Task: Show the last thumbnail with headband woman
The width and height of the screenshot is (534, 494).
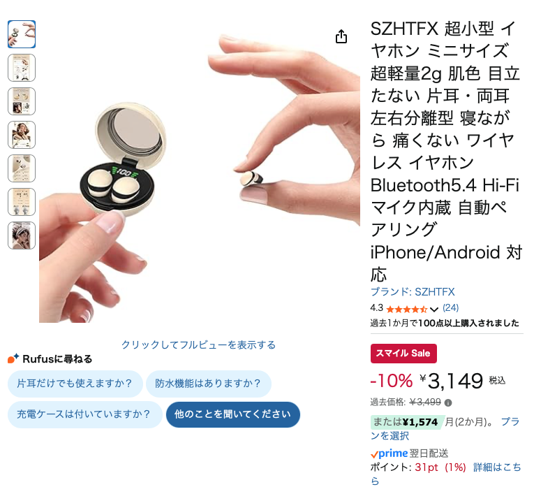Action: coord(22,235)
